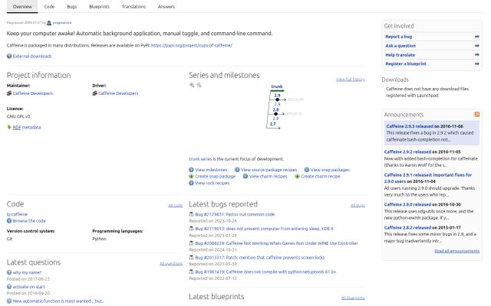The image size is (491, 306).
Task: Click bug icon beside Bug #2129831
Action: pyautogui.click(x=191, y=214)
